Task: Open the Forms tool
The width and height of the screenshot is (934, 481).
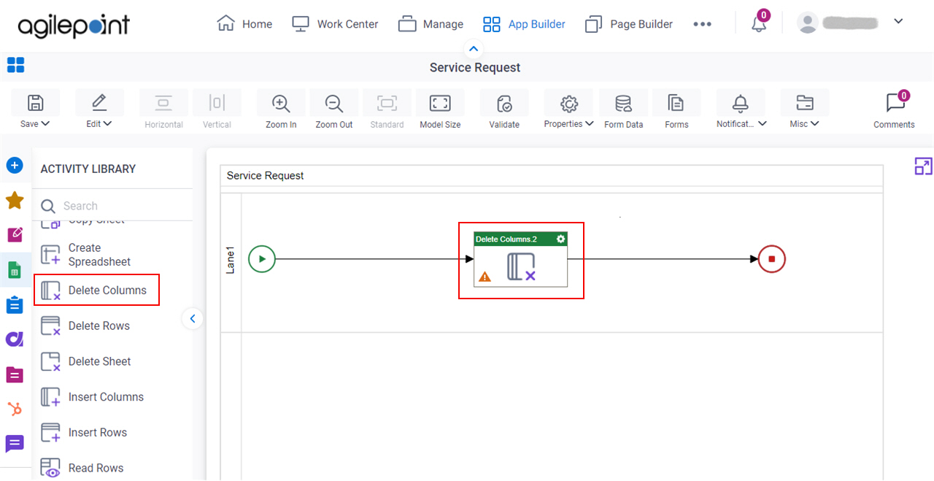Action: [676, 109]
